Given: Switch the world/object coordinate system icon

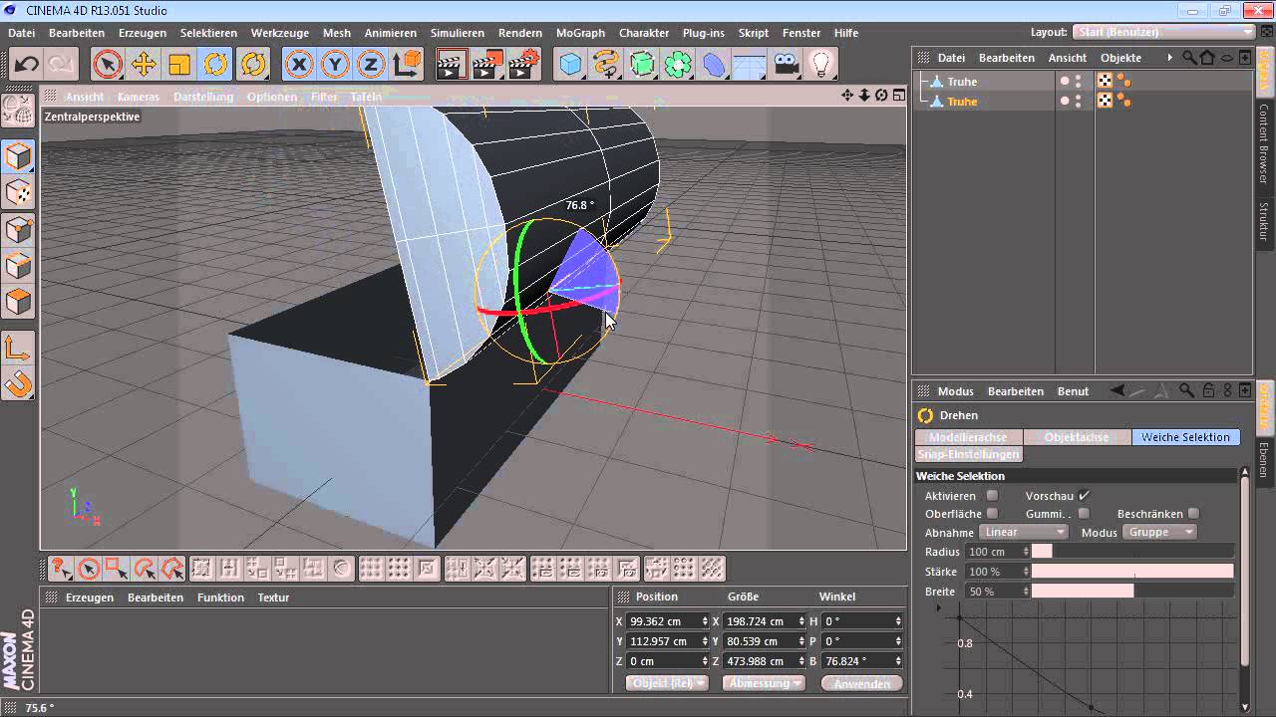Looking at the screenshot, I should tap(407, 66).
